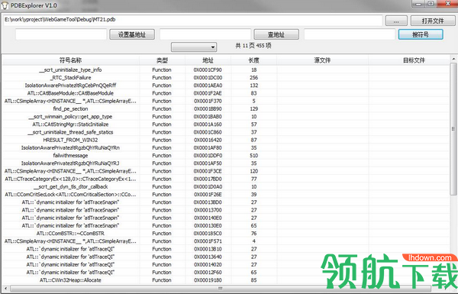Click the horizontal scrollbar left arrow

[5, 289]
